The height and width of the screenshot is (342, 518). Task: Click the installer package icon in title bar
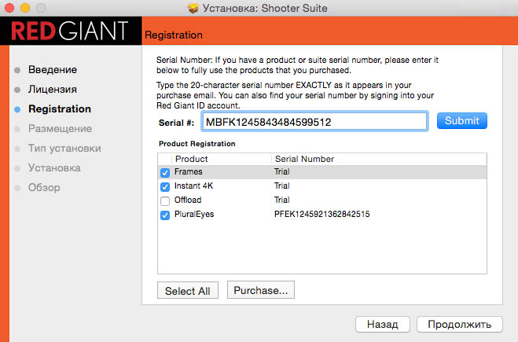(193, 8)
